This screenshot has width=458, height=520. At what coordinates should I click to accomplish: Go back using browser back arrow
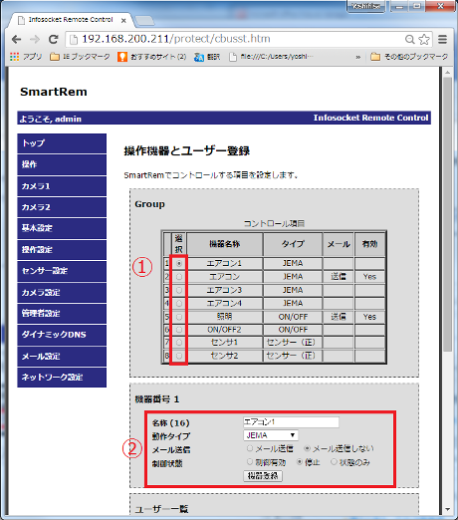16,40
